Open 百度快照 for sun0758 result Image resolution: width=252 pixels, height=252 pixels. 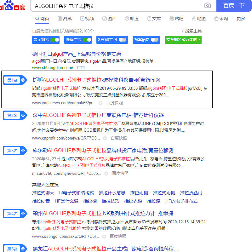(120, 174)
